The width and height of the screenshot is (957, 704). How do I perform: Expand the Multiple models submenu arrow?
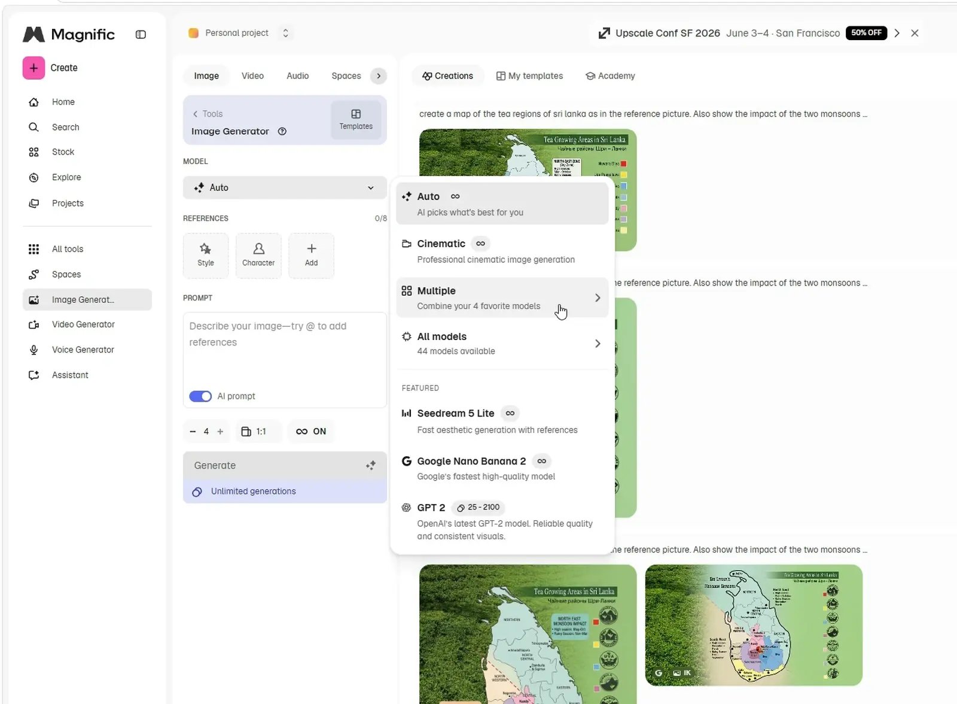coord(598,298)
